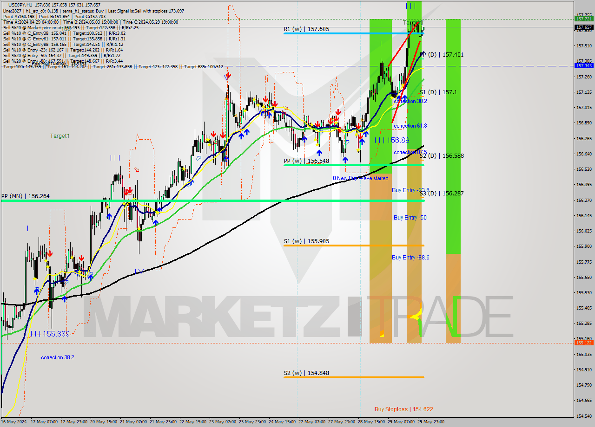Click the 27 May 23:00 time label

(343, 422)
